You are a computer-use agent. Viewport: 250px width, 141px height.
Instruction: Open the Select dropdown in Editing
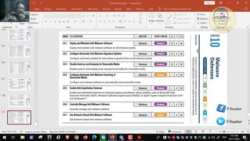pyautogui.click(x=202, y=23)
